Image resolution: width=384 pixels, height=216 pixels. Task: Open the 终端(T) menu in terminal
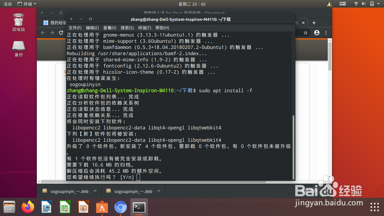click(144, 28)
